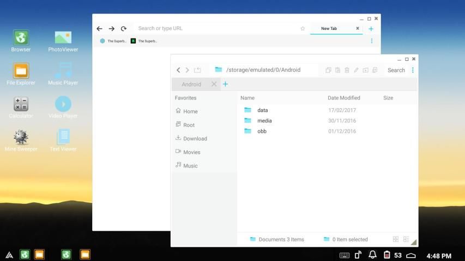Open Download in the Favorites sidebar
Screen dimensions: 465x261
point(195,139)
